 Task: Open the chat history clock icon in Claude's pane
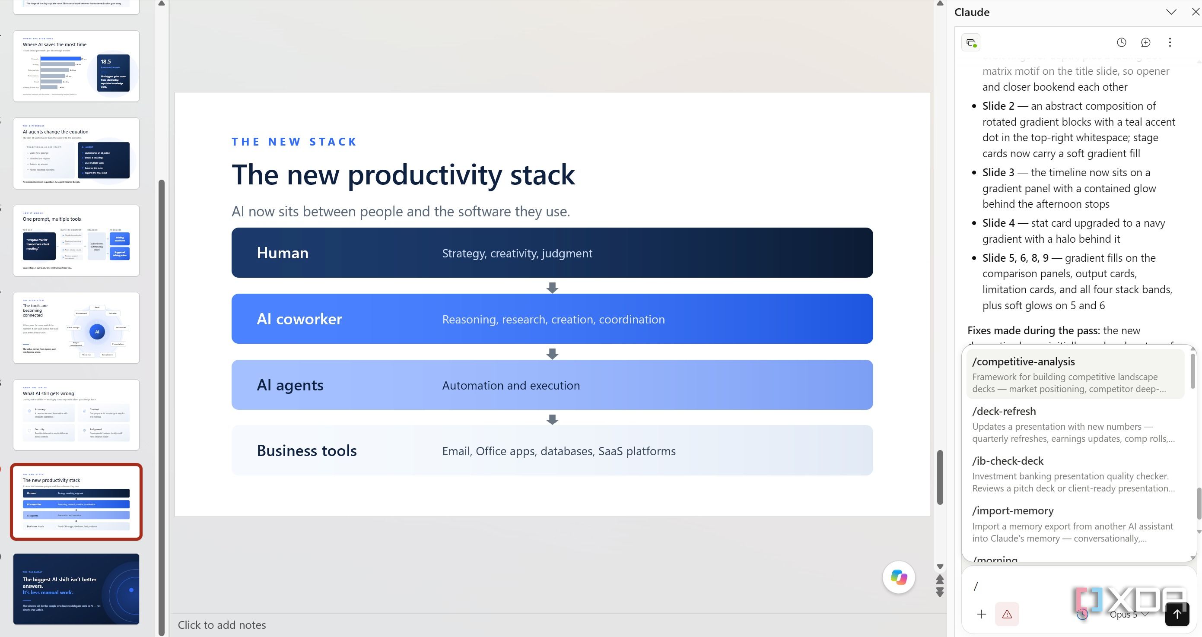(x=1121, y=42)
